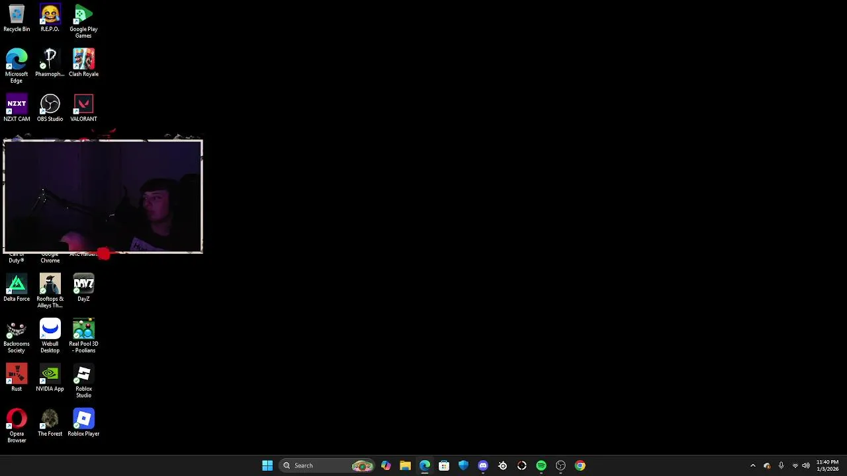The height and width of the screenshot is (476, 847).
Task: Open Windows Security shield in taskbar
Action: point(463,465)
